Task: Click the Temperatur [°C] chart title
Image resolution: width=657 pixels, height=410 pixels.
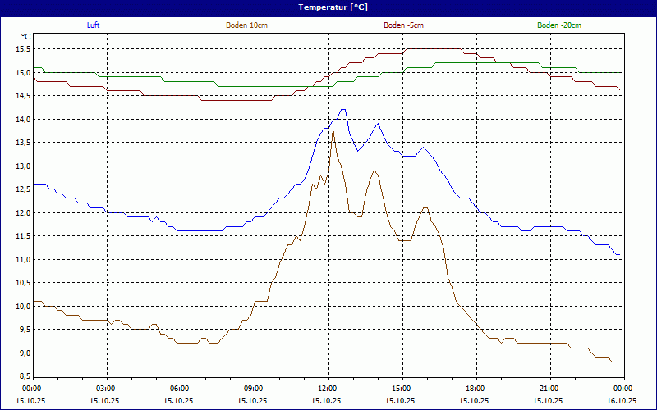Action: (x=328, y=7)
